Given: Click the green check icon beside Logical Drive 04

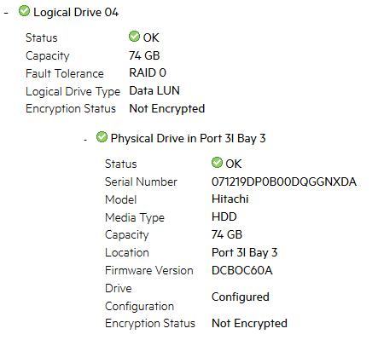Looking at the screenshot, I should [x=24, y=11].
